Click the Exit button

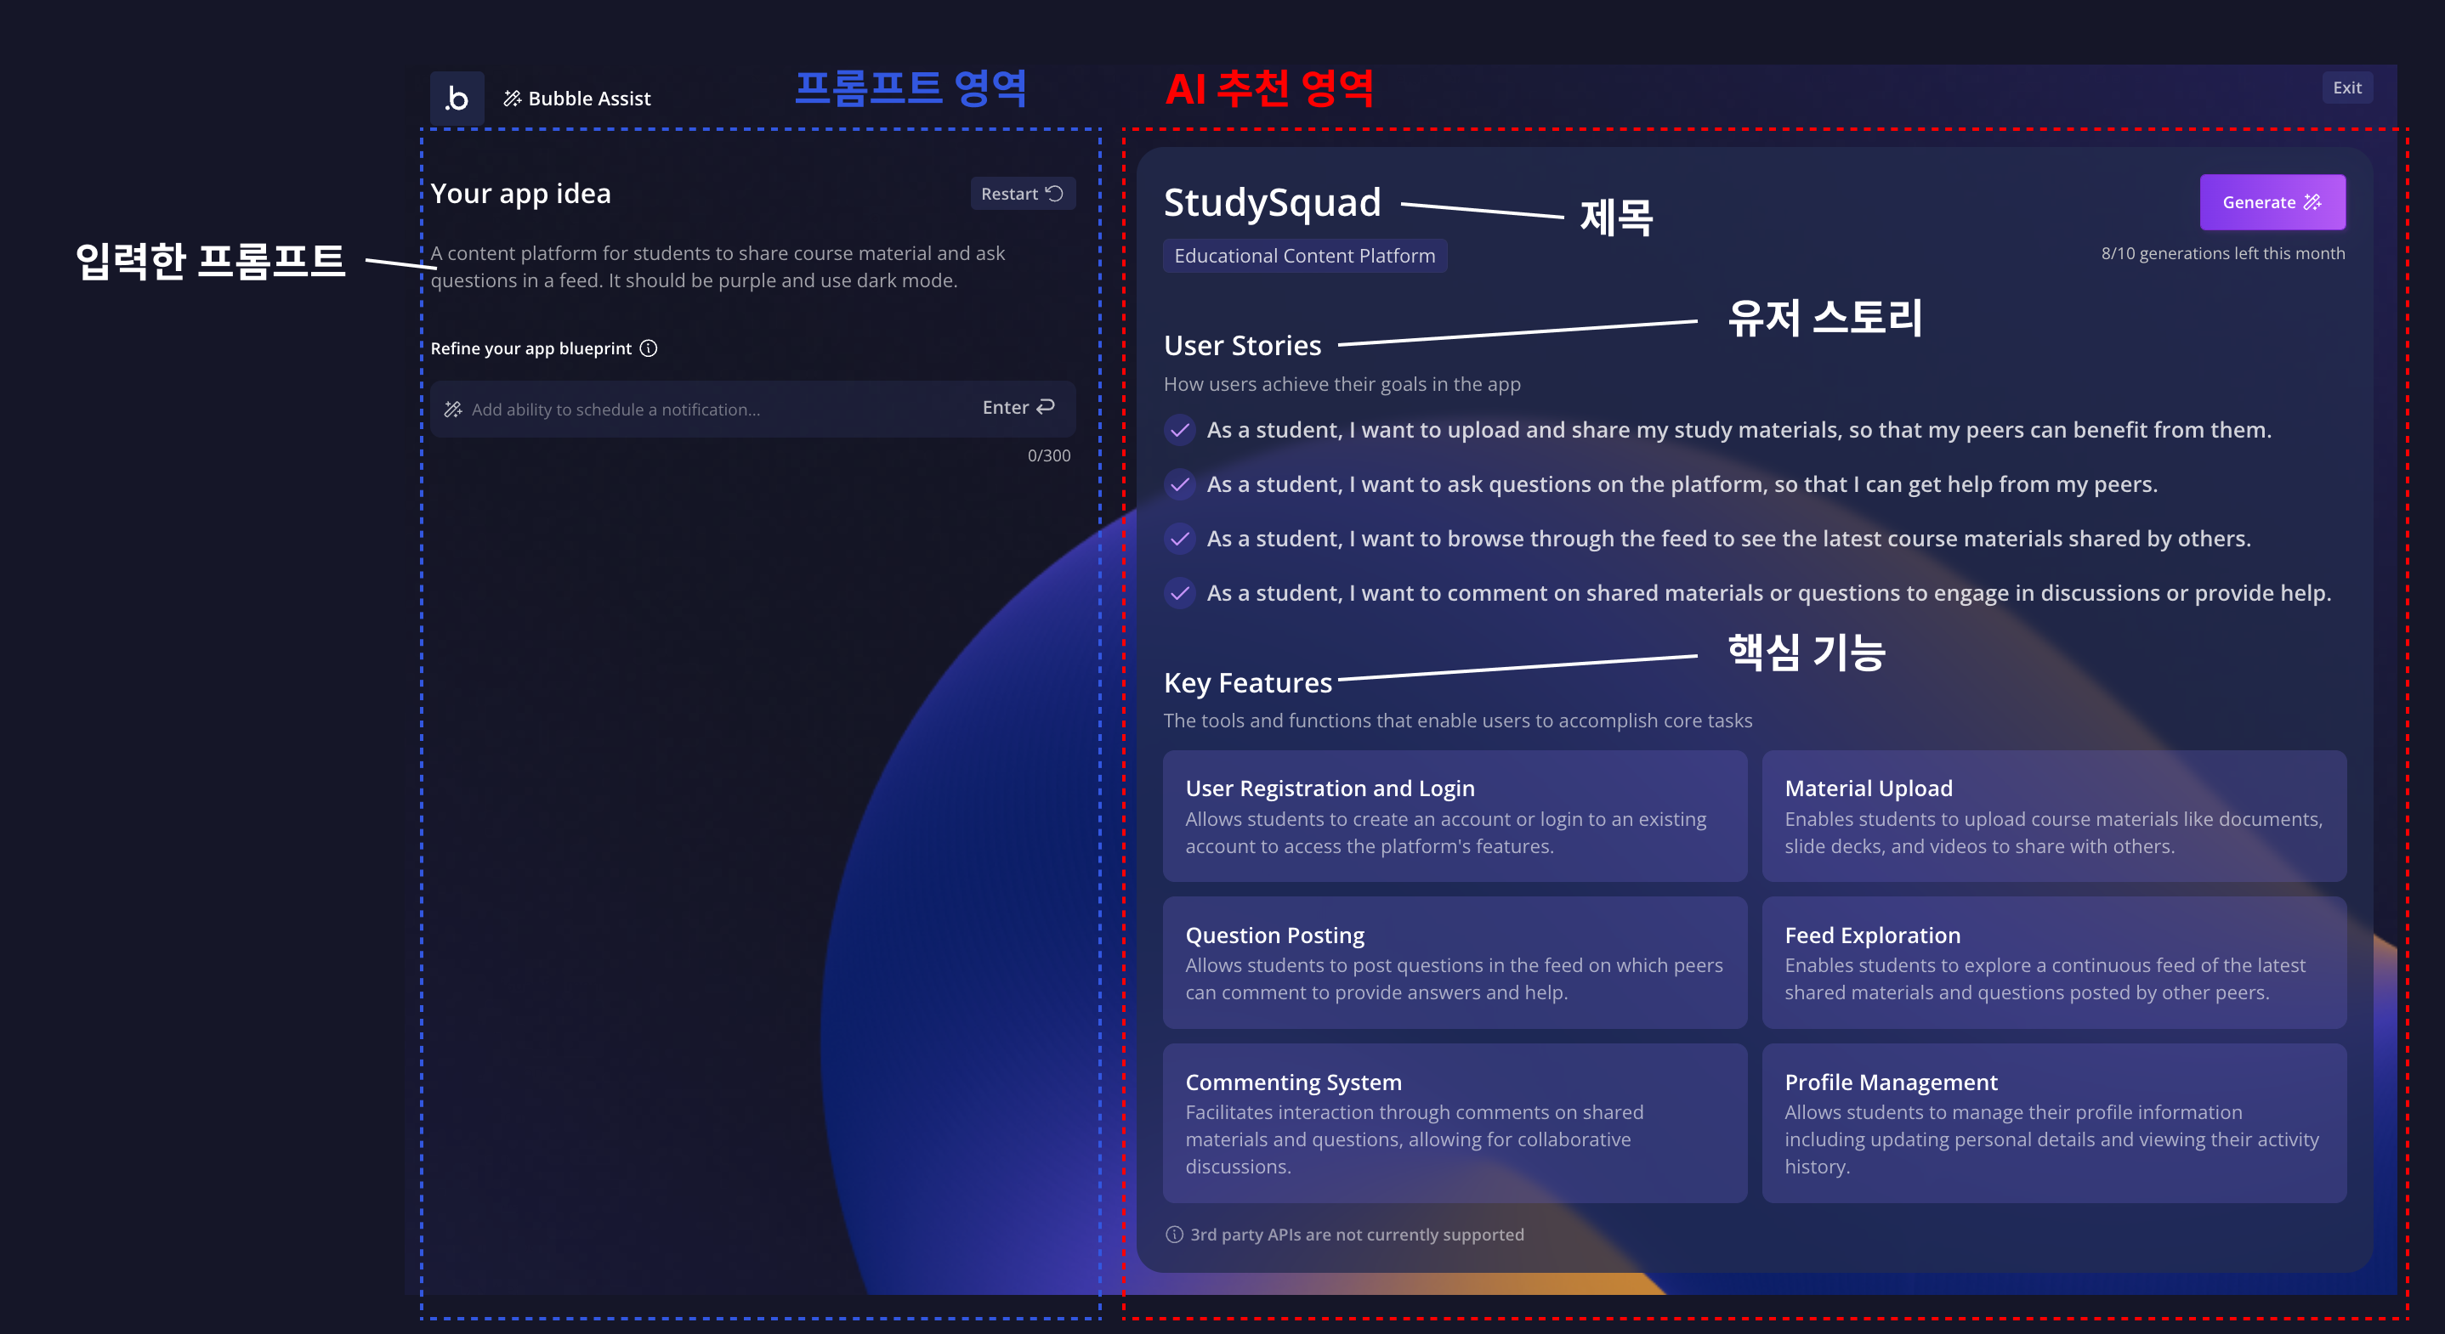(2346, 88)
